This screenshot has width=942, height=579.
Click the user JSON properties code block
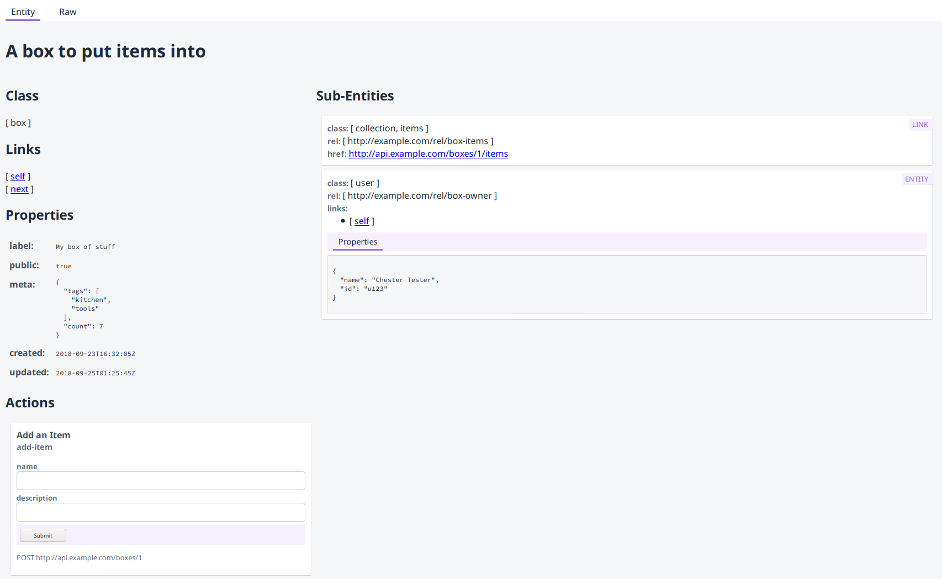(626, 284)
